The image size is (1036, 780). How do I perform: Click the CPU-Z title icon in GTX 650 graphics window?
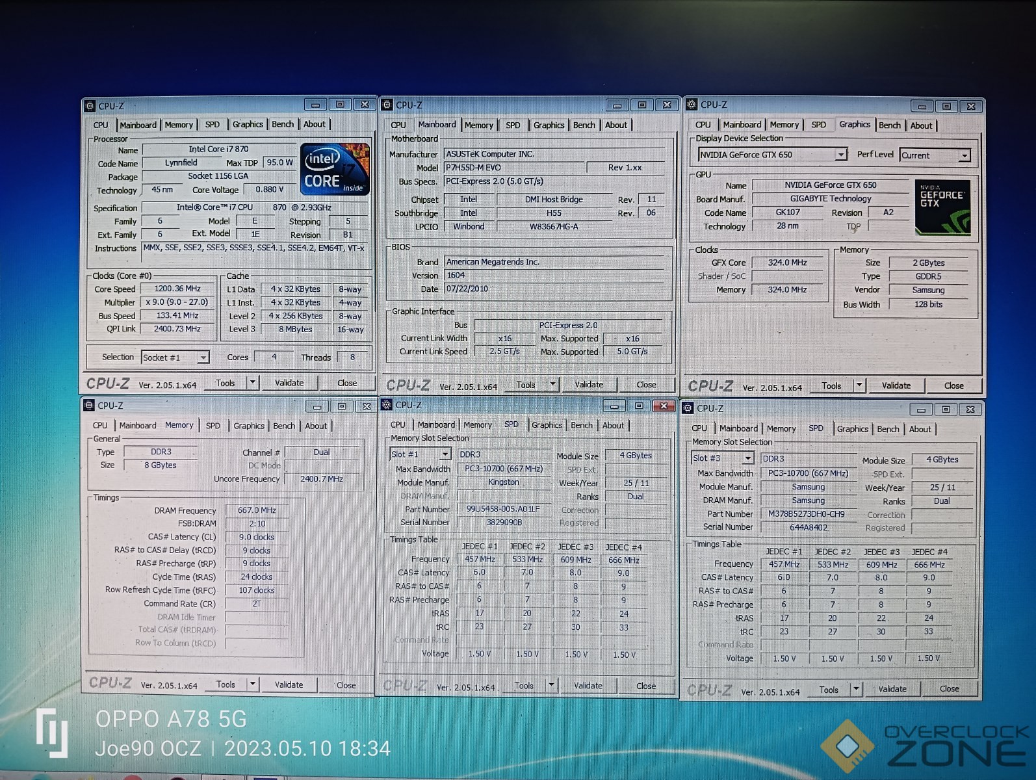click(692, 104)
